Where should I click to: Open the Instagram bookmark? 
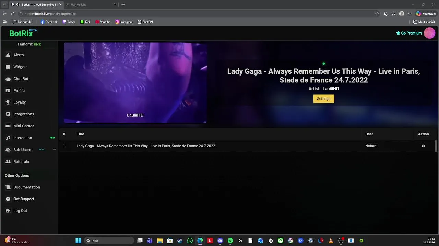[124, 22]
